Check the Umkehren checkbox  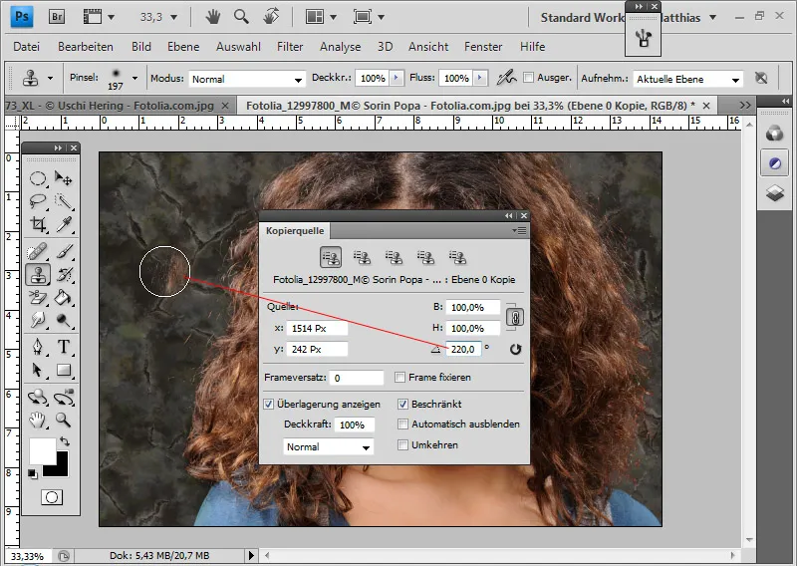pyautogui.click(x=402, y=445)
